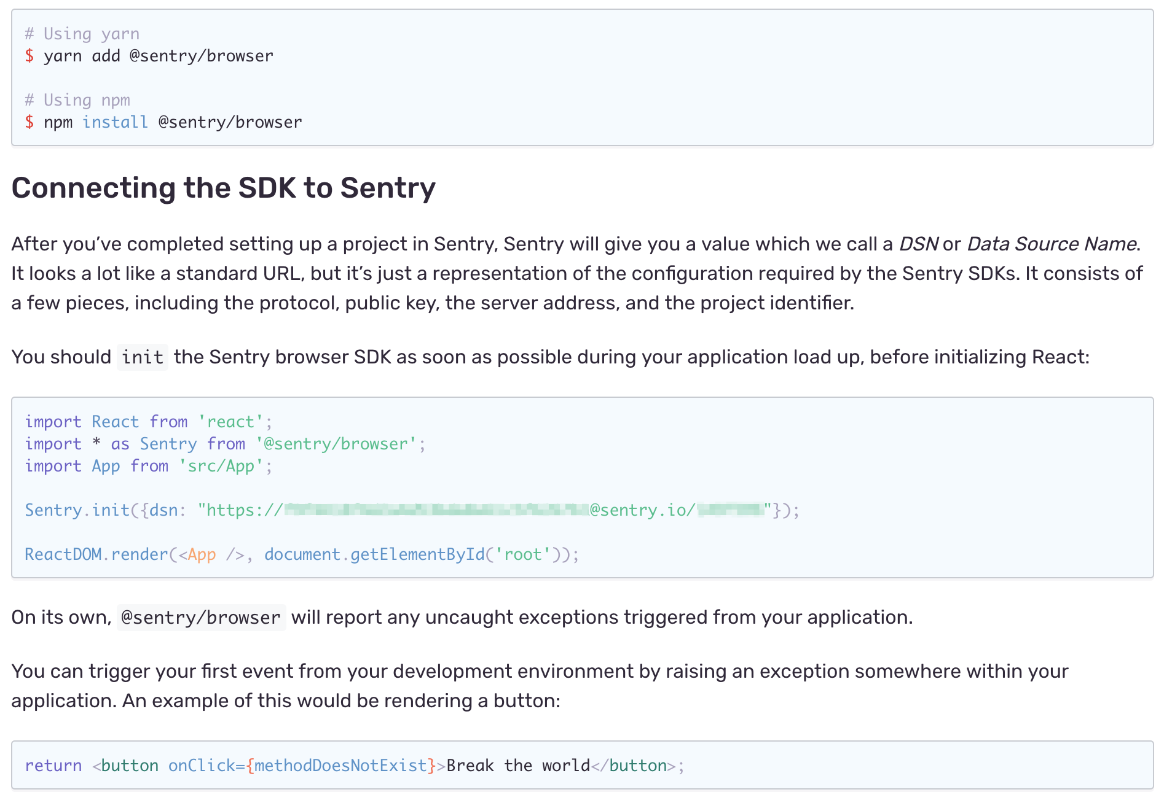Click the "import App from 'src/App';" line
This screenshot has width=1164, height=803.
click(x=148, y=466)
